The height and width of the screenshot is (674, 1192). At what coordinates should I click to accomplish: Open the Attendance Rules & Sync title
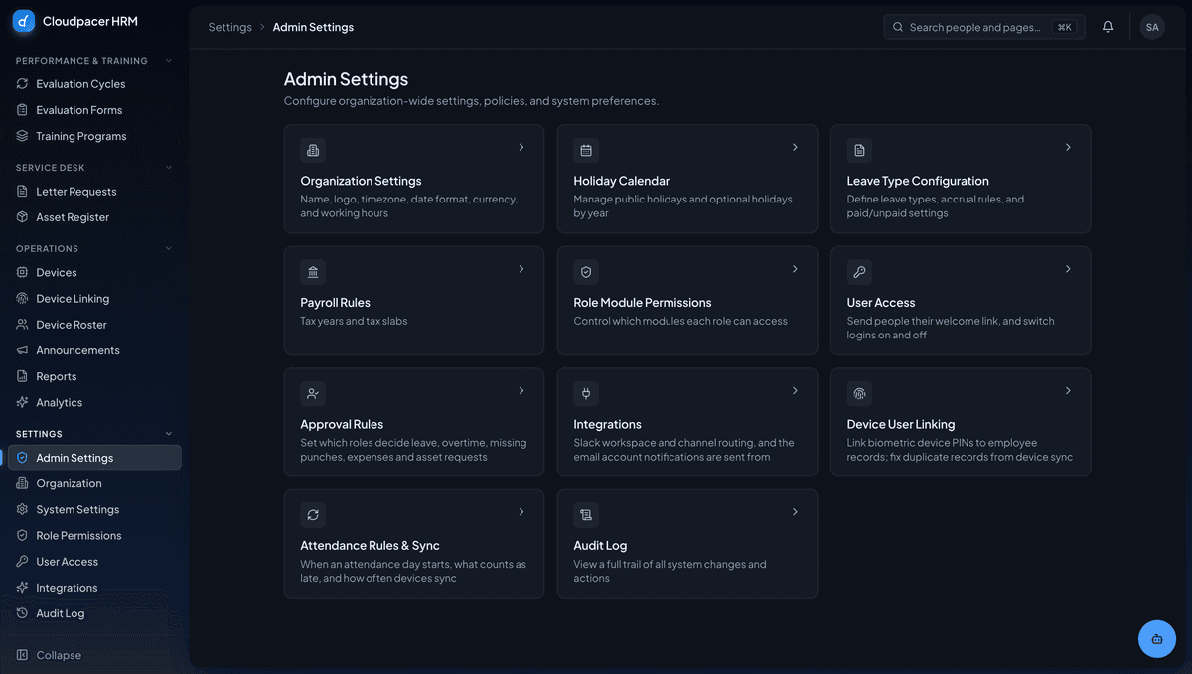[x=370, y=546]
